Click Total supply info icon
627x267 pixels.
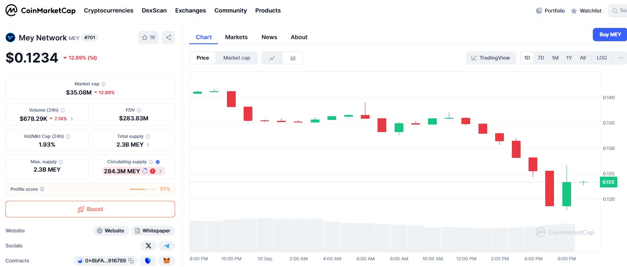coord(148,137)
